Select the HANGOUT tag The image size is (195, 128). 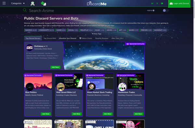160,30
